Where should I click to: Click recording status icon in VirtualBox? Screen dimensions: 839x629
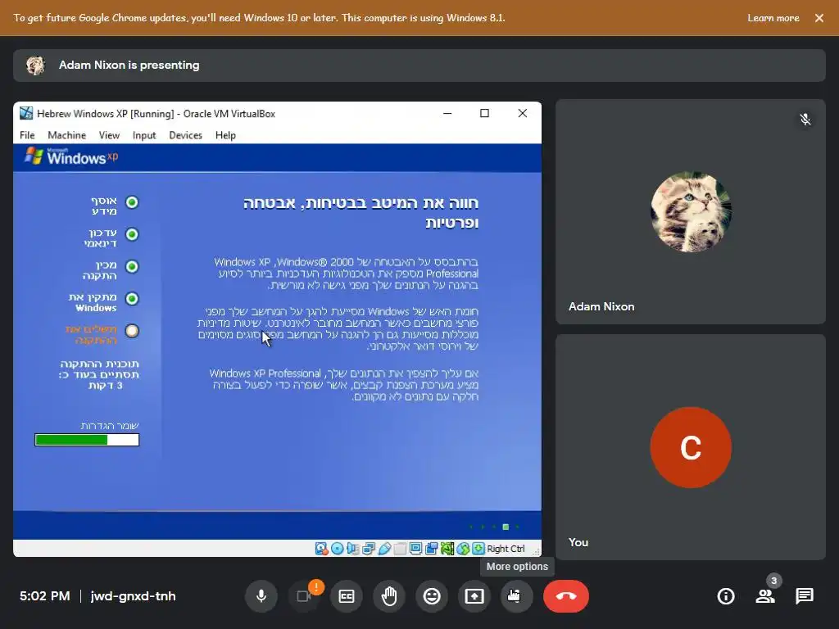click(x=431, y=549)
